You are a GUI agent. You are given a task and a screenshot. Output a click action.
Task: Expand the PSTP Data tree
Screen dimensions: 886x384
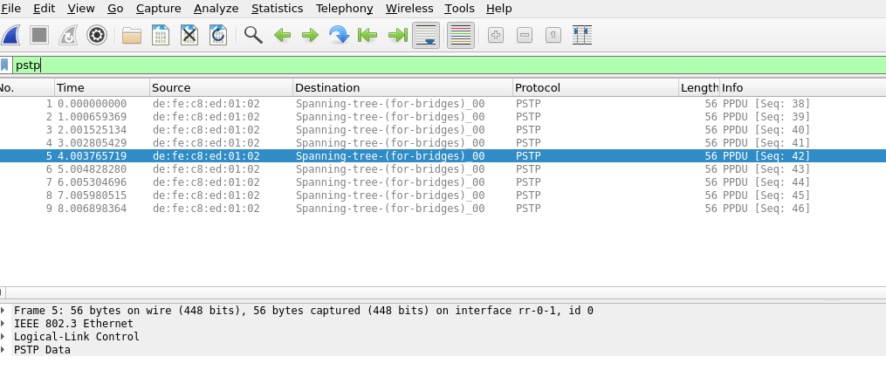4,350
